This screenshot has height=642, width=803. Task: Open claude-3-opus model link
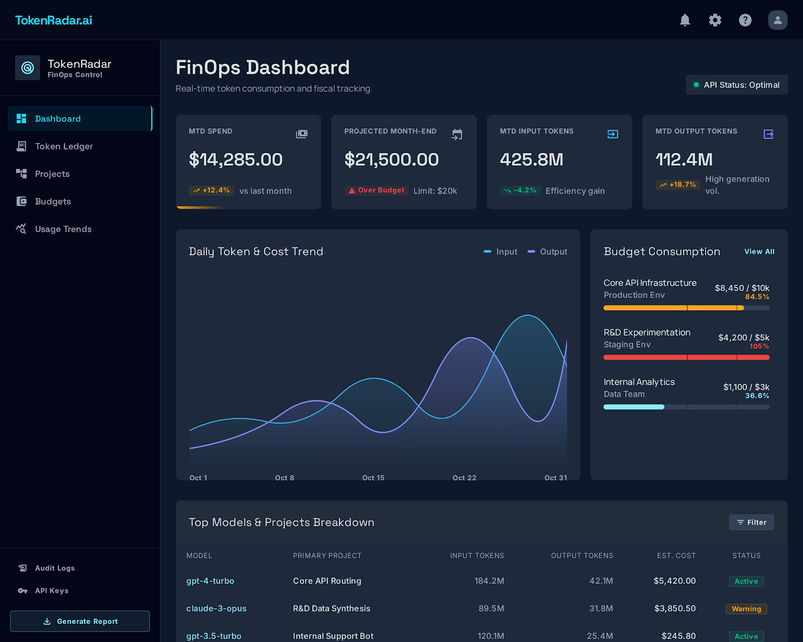click(x=216, y=608)
